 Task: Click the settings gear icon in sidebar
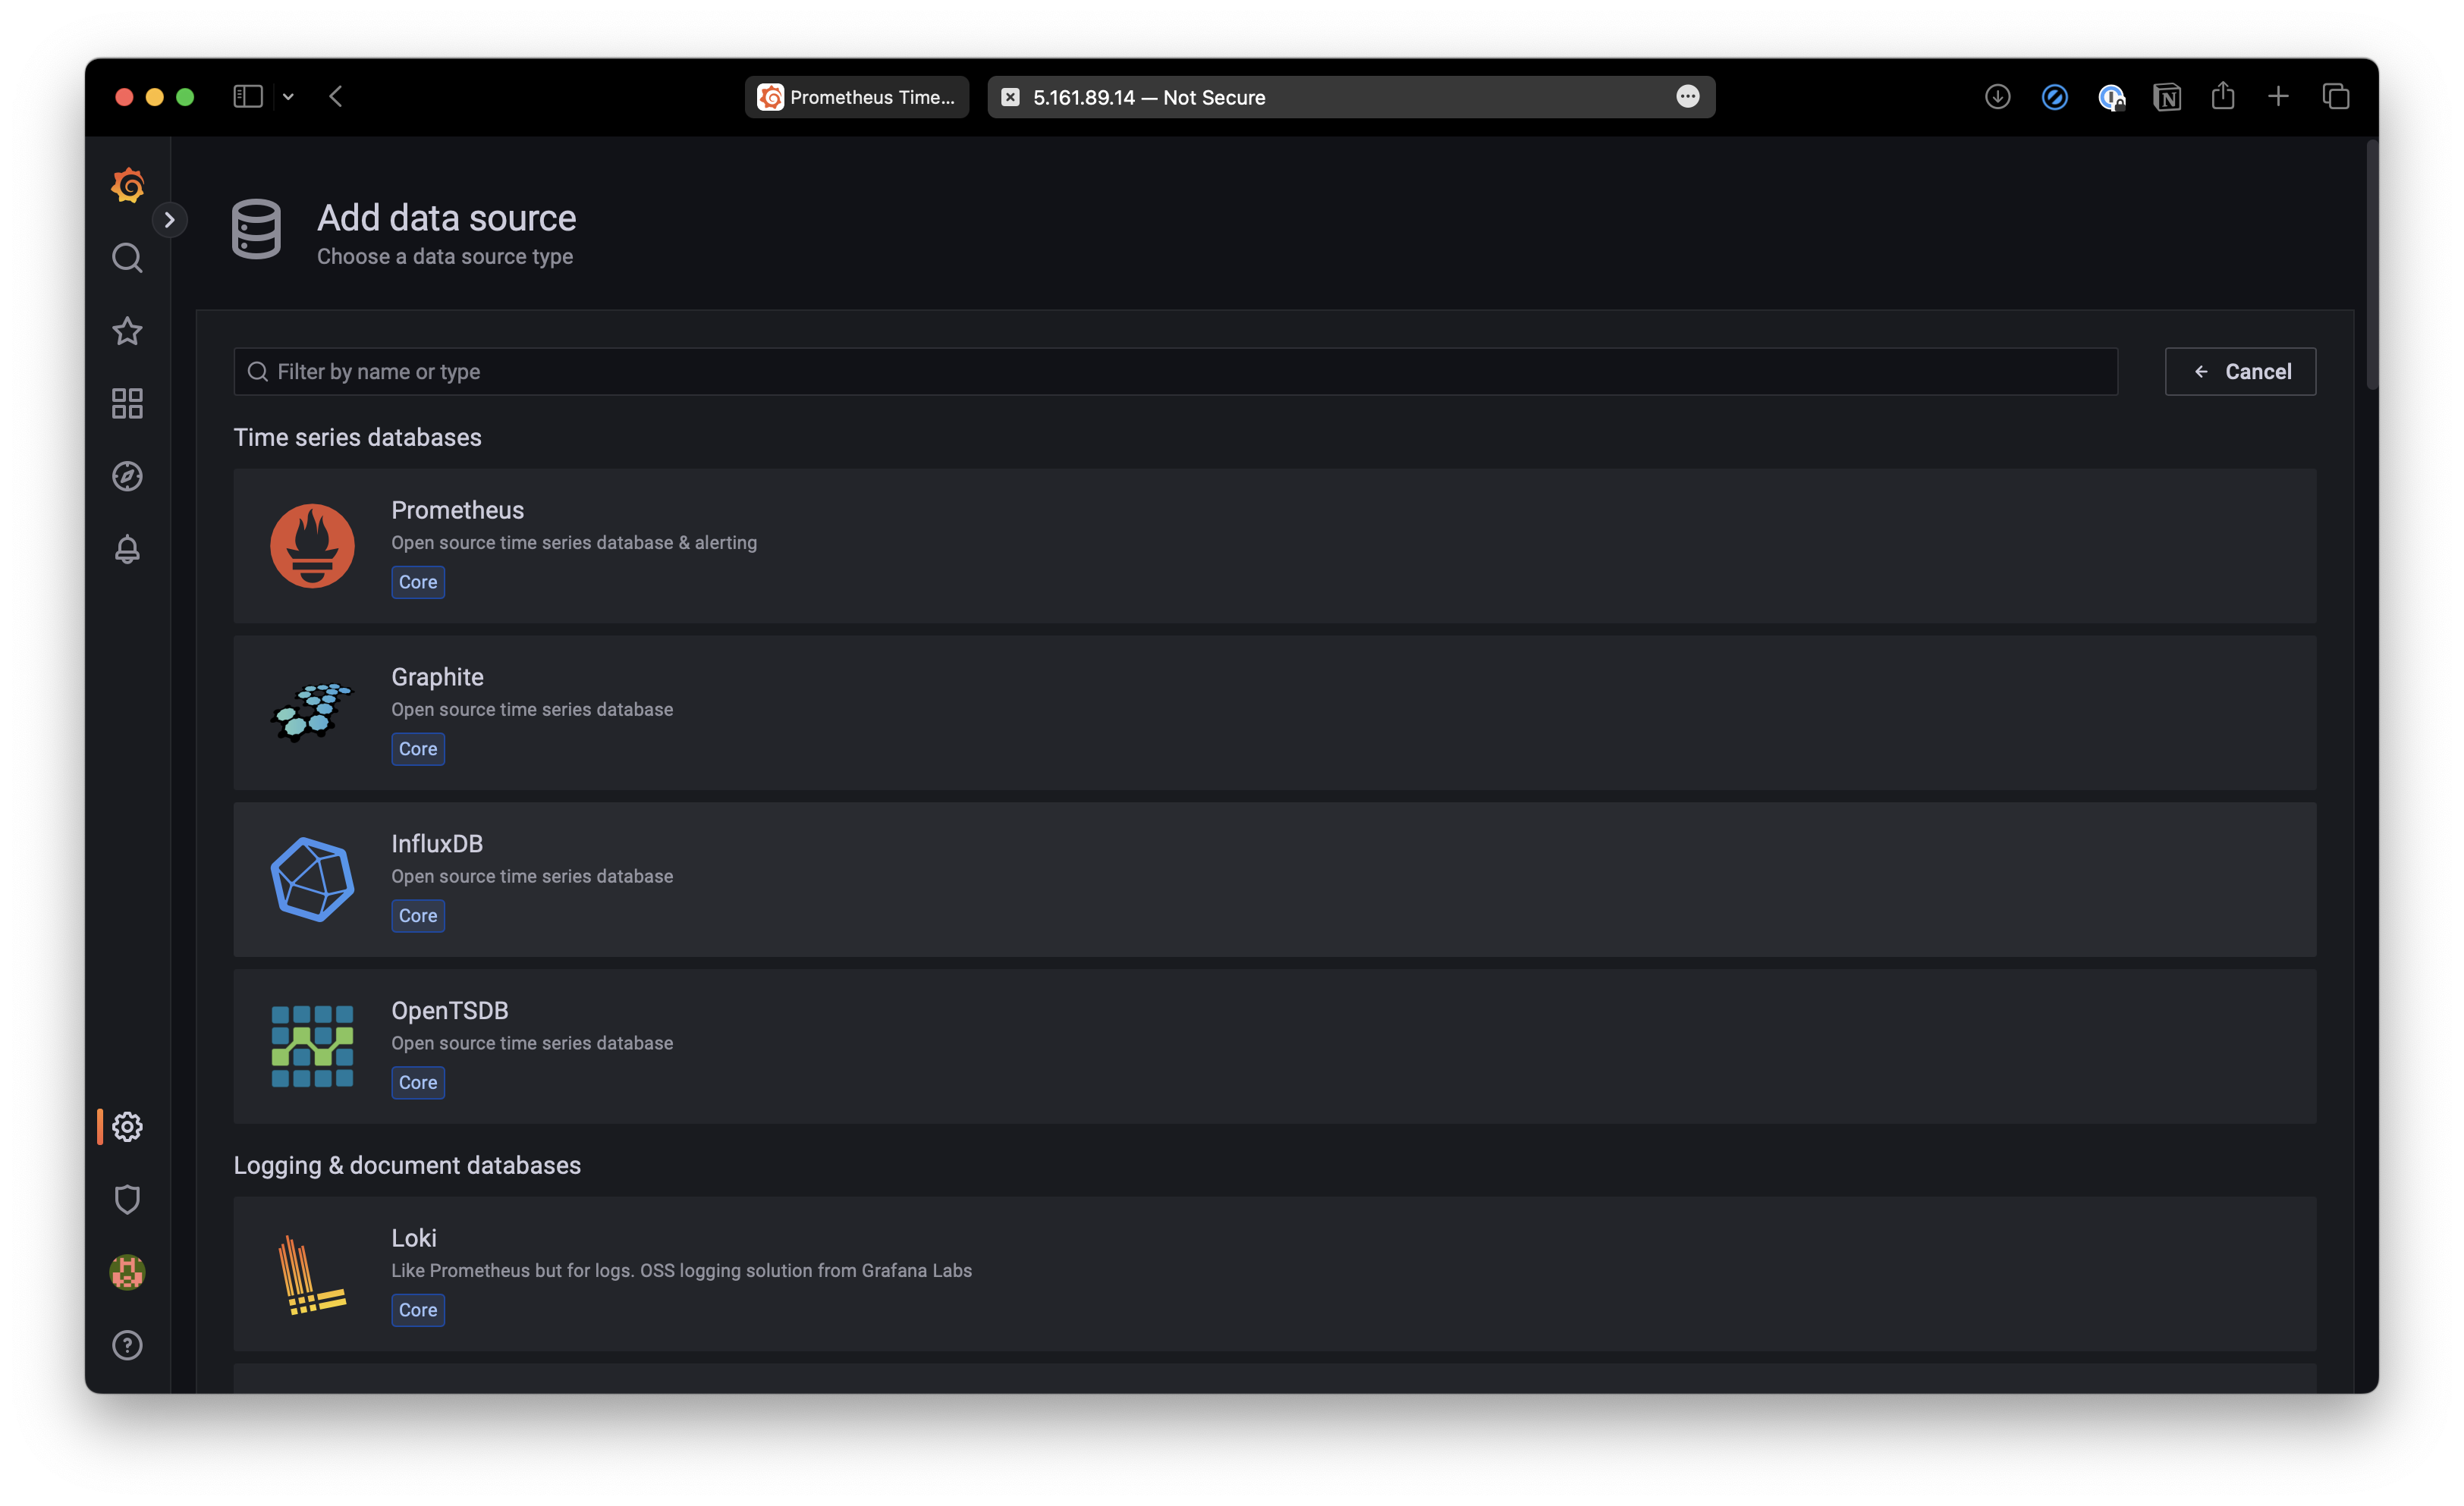click(127, 1126)
